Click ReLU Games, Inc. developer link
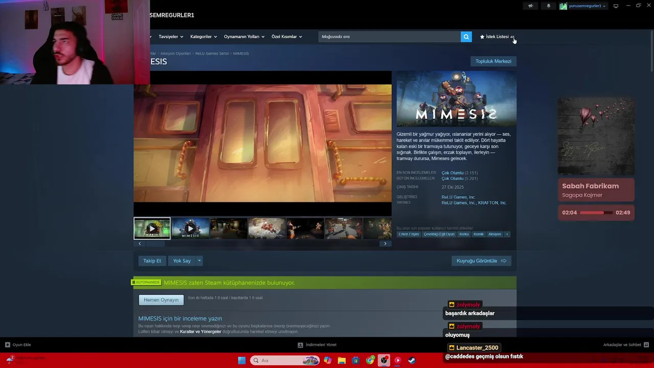 pos(458,197)
